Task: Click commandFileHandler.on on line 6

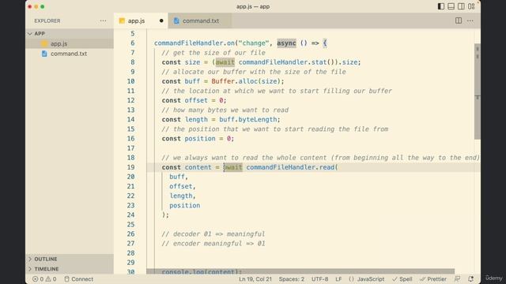Action: coord(194,43)
